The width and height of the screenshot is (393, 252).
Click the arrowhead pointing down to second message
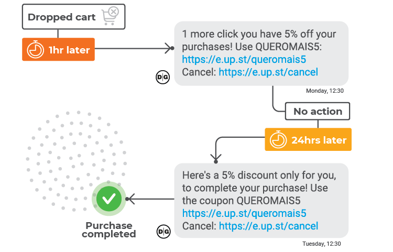[x=216, y=158]
